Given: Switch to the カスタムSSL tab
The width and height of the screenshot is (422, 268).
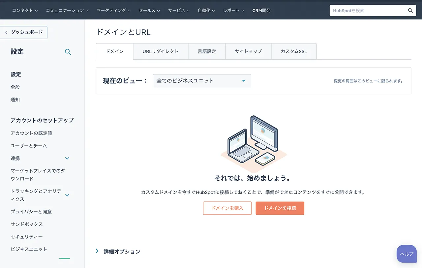Looking at the screenshot, I should [294, 51].
